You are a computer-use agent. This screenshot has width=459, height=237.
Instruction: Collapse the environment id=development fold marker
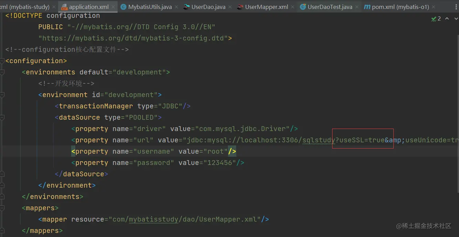(2, 95)
